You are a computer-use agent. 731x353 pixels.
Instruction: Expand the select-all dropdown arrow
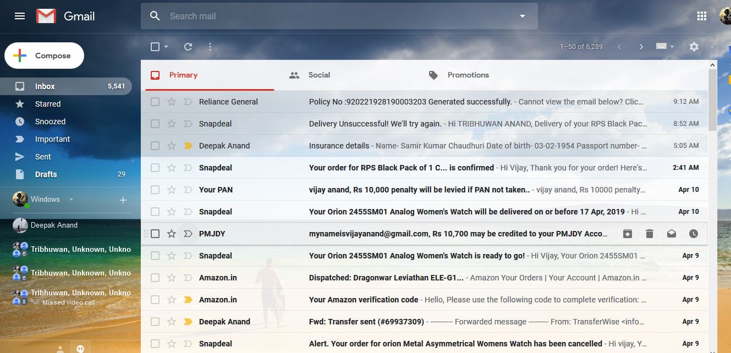click(x=166, y=47)
